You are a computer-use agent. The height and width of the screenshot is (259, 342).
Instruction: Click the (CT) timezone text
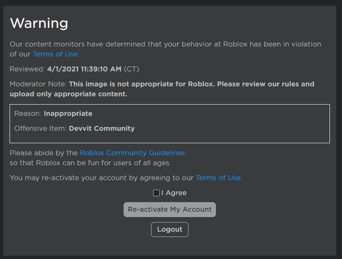pos(131,69)
